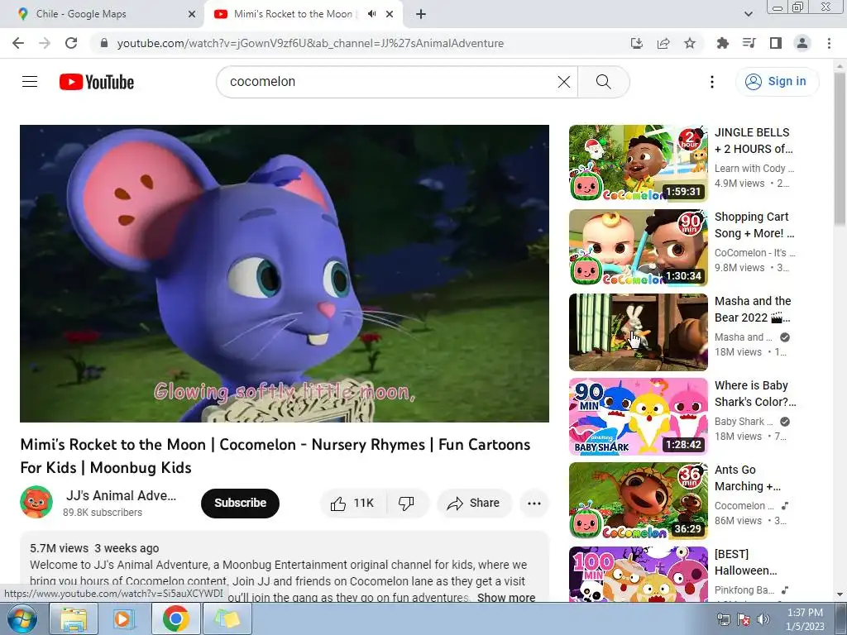847x635 pixels.
Task: Open YouTube settings three-dot menu
Action: click(x=712, y=82)
